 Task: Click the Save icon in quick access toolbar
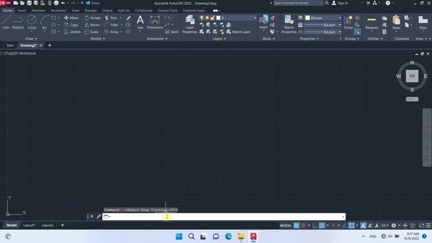[x=29, y=3]
